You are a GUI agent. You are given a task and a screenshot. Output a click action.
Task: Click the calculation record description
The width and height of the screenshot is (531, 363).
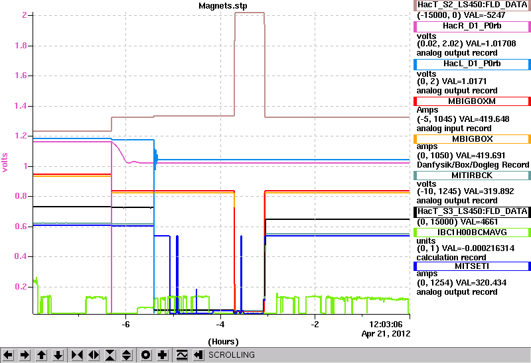click(x=451, y=258)
